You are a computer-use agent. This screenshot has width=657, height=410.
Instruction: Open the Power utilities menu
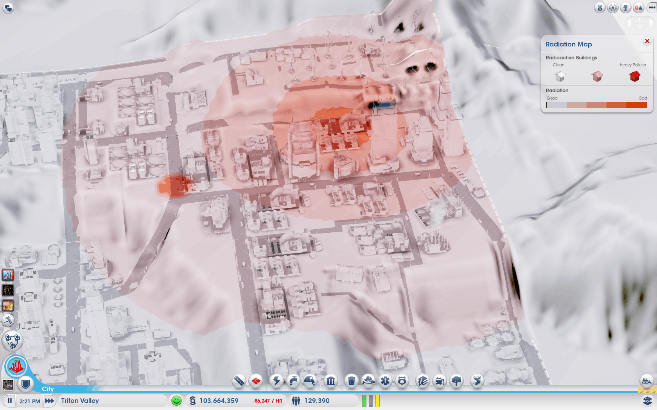(x=276, y=380)
